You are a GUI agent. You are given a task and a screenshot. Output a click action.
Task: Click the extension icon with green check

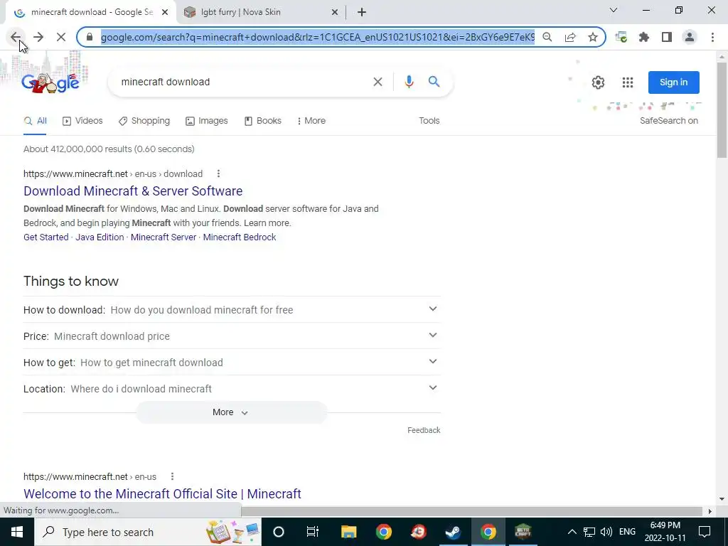pyautogui.click(x=621, y=37)
